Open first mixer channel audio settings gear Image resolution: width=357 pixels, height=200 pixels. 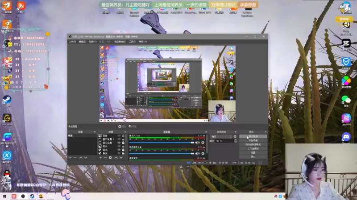pos(203,143)
